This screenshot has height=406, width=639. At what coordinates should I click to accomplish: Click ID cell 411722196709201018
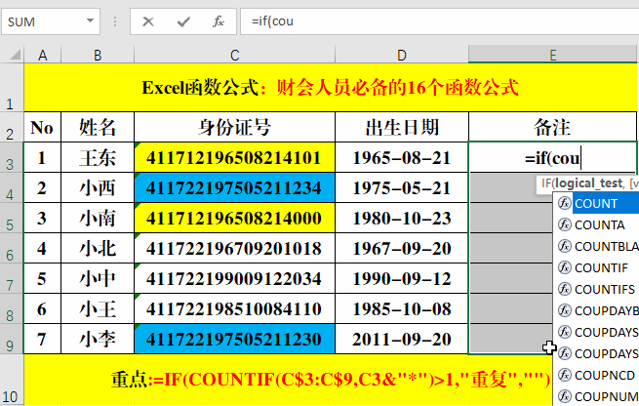coord(234,248)
